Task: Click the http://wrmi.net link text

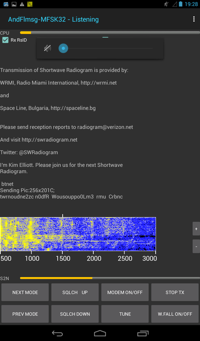Action: 99,83
